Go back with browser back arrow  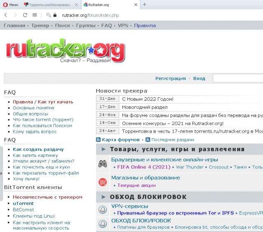(x=6, y=15)
